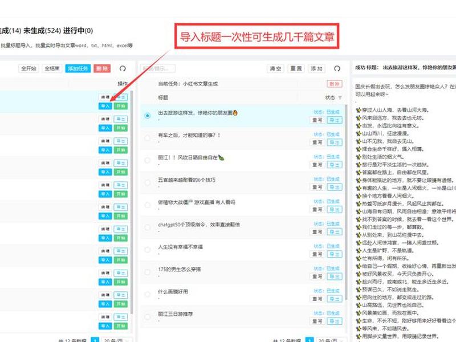Screen dimensions: 456x342
Task: Click the 标题 column header
Action: (163, 97)
